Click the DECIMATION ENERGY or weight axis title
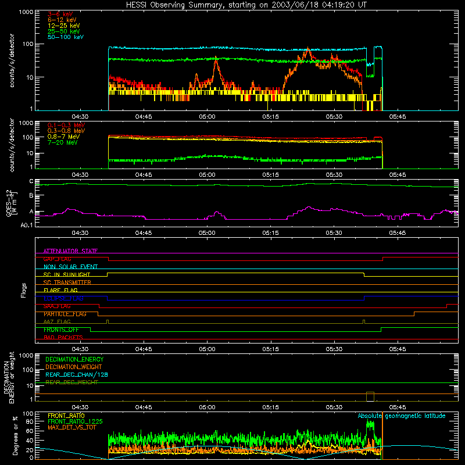The width and height of the screenshot is (465, 465). pos(9,378)
